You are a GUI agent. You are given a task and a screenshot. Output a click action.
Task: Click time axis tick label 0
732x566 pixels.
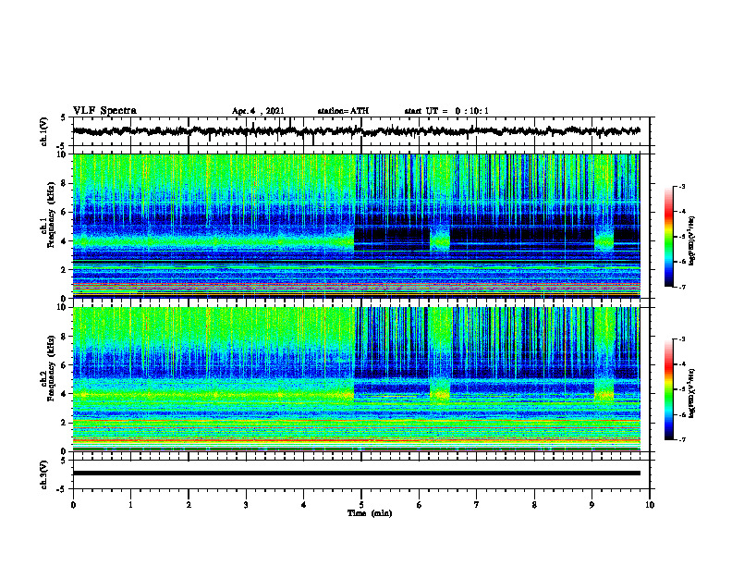pyautogui.click(x=73, y=505)
